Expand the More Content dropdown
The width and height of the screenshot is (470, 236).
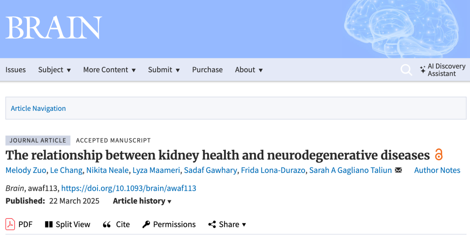click(x=109, y=70)
